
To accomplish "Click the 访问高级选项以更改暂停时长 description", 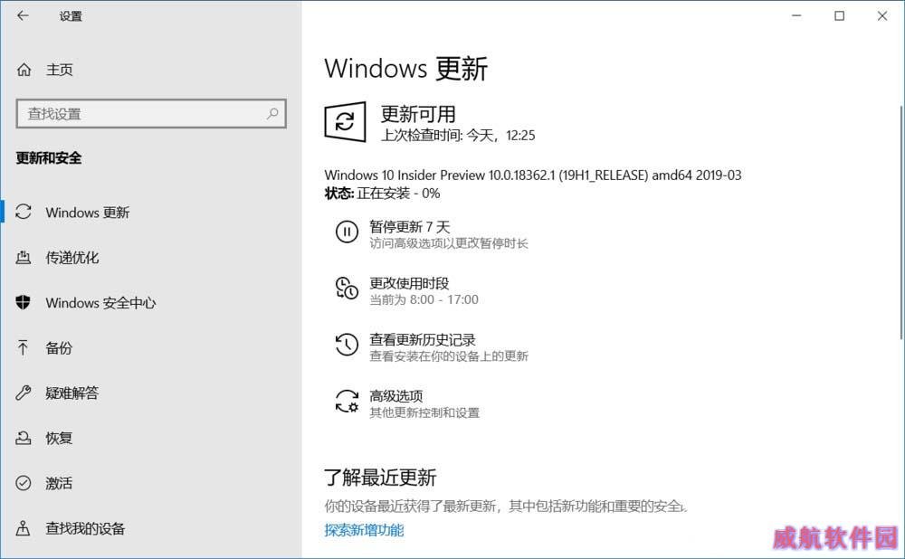I will coord(449,243).
